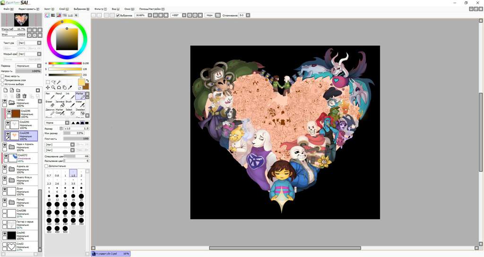Viewport: 484px width, 257px height.
Task: Select brush size 1.5 preset
Action: pyautogui.click(x=73, y=173)
